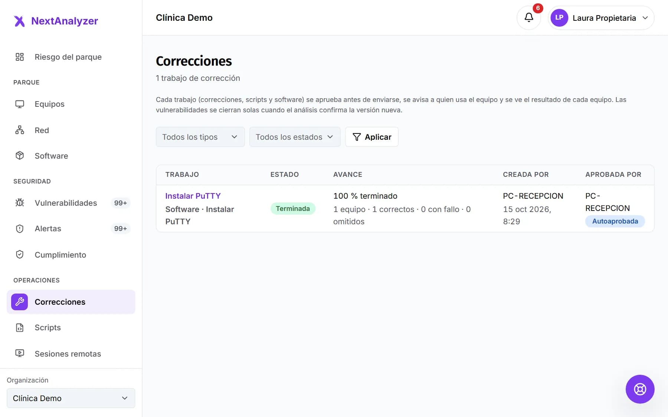Screen dimensions: 668x417
Task: Click the Alertas shield icon
Action: pos(20,229)
